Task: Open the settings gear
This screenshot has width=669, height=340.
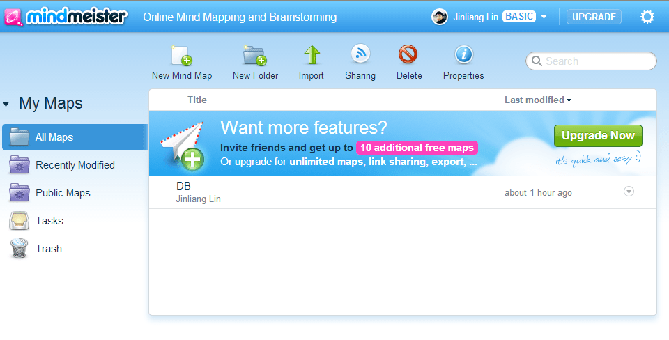Action: (x=647, y=17)
